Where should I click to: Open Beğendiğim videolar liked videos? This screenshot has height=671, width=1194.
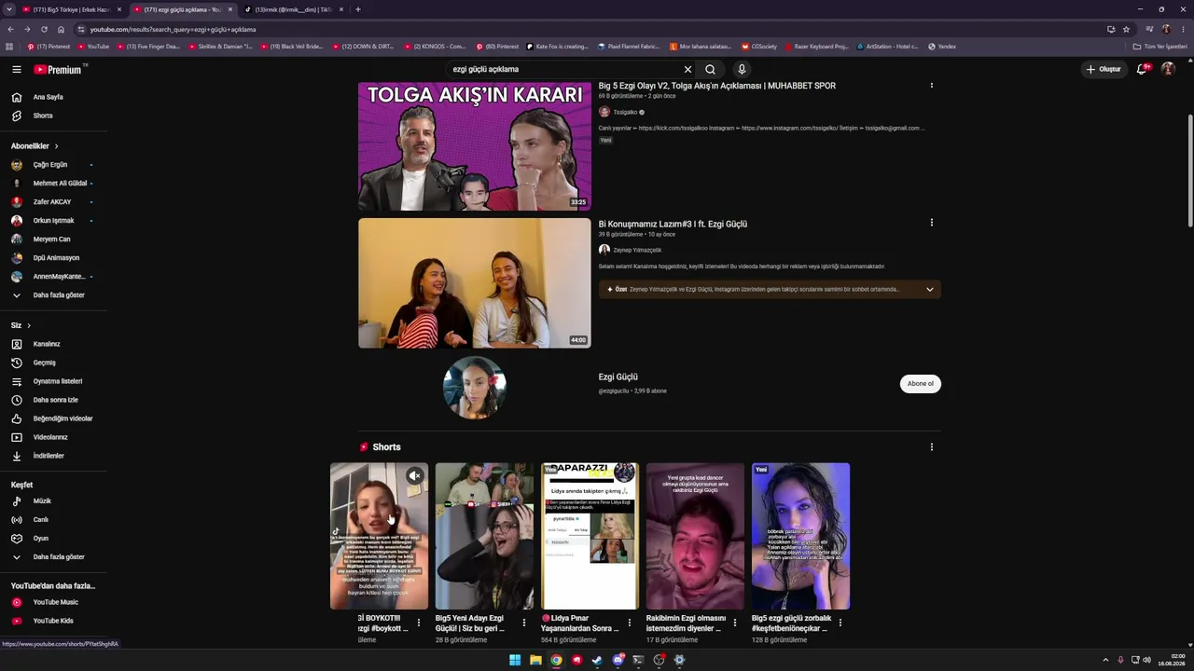62,418
